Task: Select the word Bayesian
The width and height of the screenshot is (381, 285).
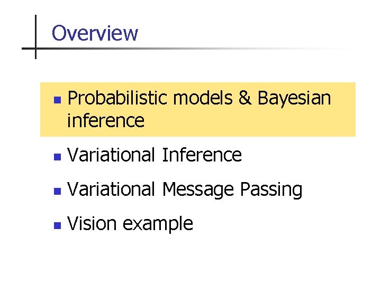Action: pos(294,98)
